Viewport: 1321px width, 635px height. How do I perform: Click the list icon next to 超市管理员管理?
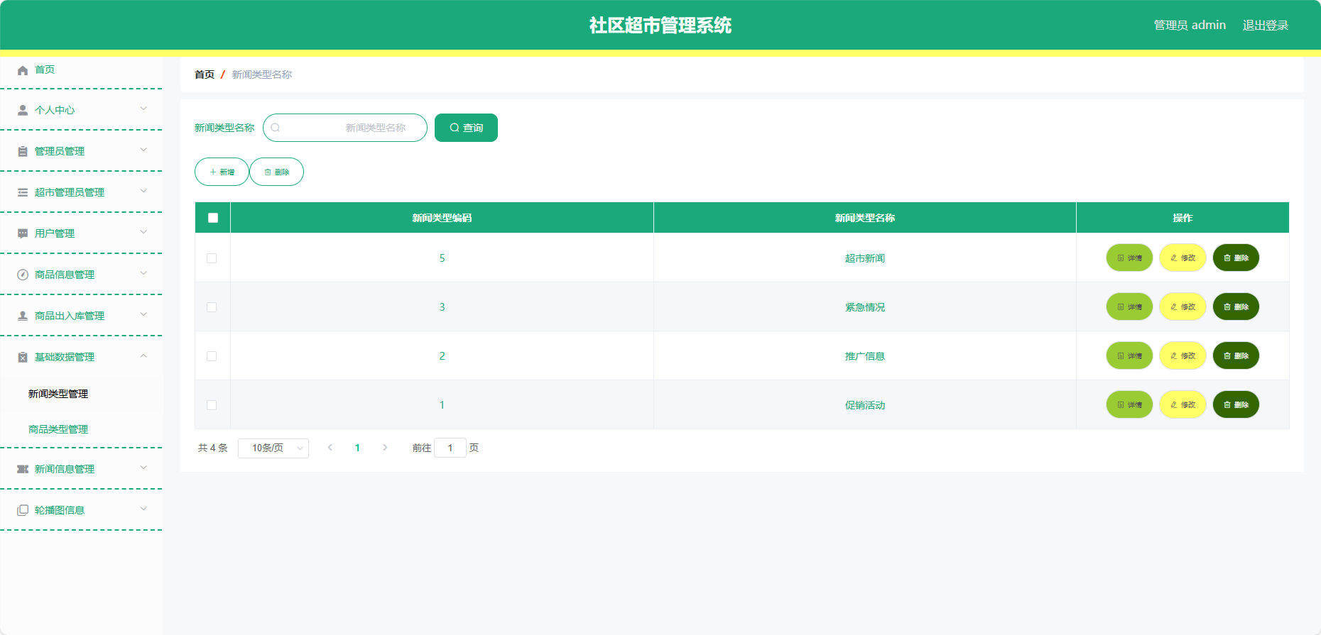point(23,192)
